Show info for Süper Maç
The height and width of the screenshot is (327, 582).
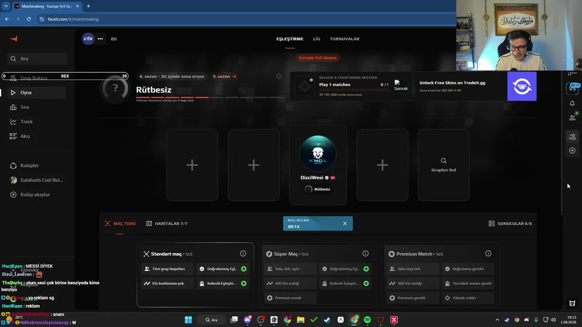click(x=365, y=253)
